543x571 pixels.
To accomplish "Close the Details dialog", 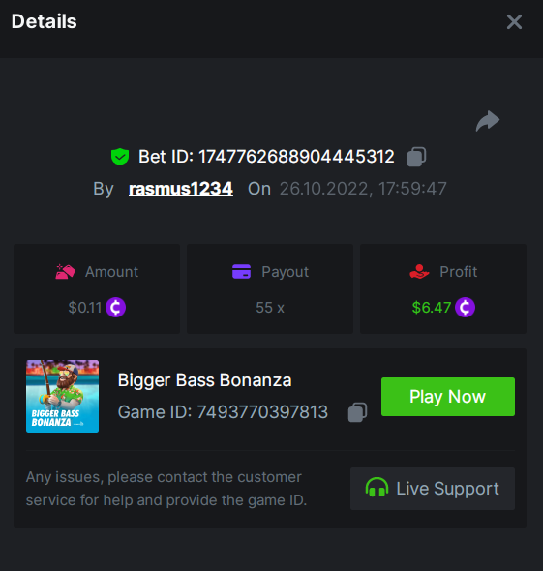I will 514,22.
